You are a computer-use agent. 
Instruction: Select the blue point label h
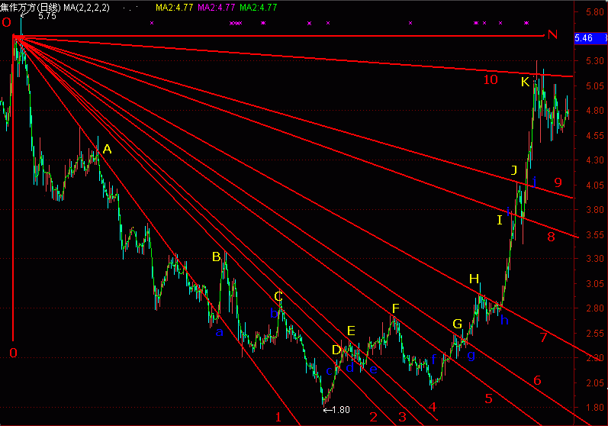504,320
